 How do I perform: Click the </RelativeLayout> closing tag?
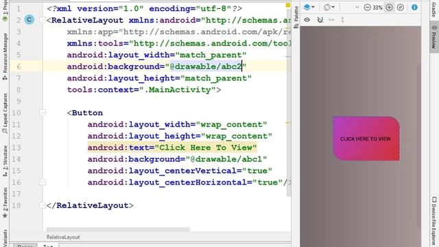(x=90, y=206)
